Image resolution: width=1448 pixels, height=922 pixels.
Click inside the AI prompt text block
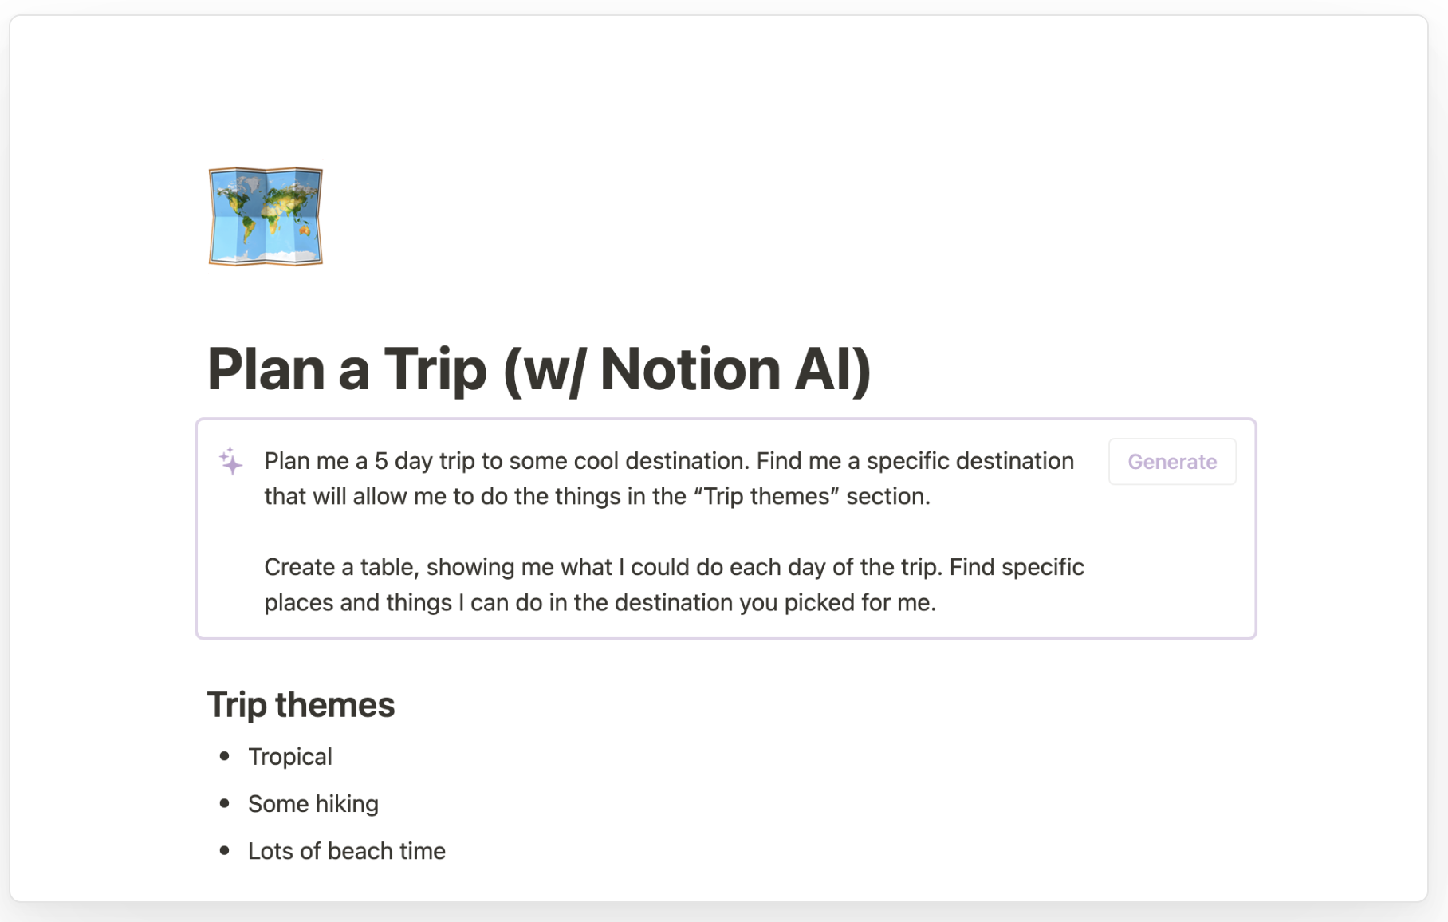[668, 479]
